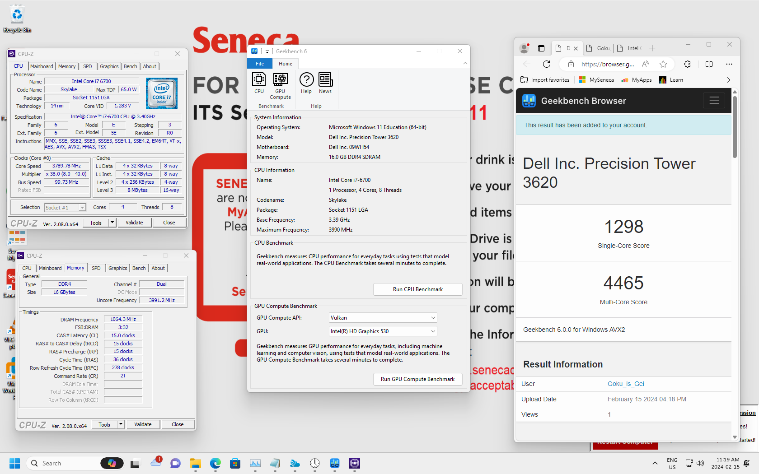Click Run GPU Compute Benchmark button
Image resolution: width=759 pixels, height=474 pixels.
(418, 379)
